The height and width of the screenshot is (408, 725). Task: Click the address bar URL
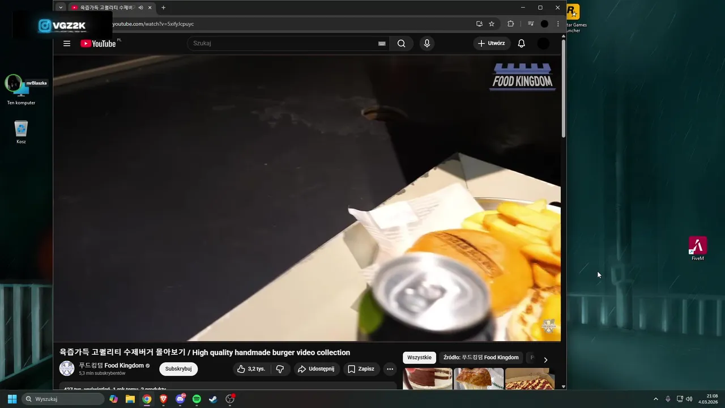pyautogui.click(x=153, y=24)
